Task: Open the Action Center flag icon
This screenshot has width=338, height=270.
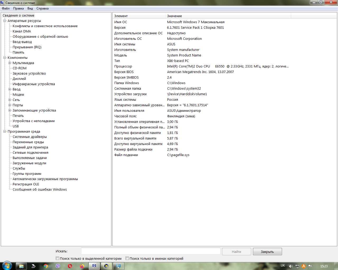Action: pyautogui.click(x=310, y=266)
